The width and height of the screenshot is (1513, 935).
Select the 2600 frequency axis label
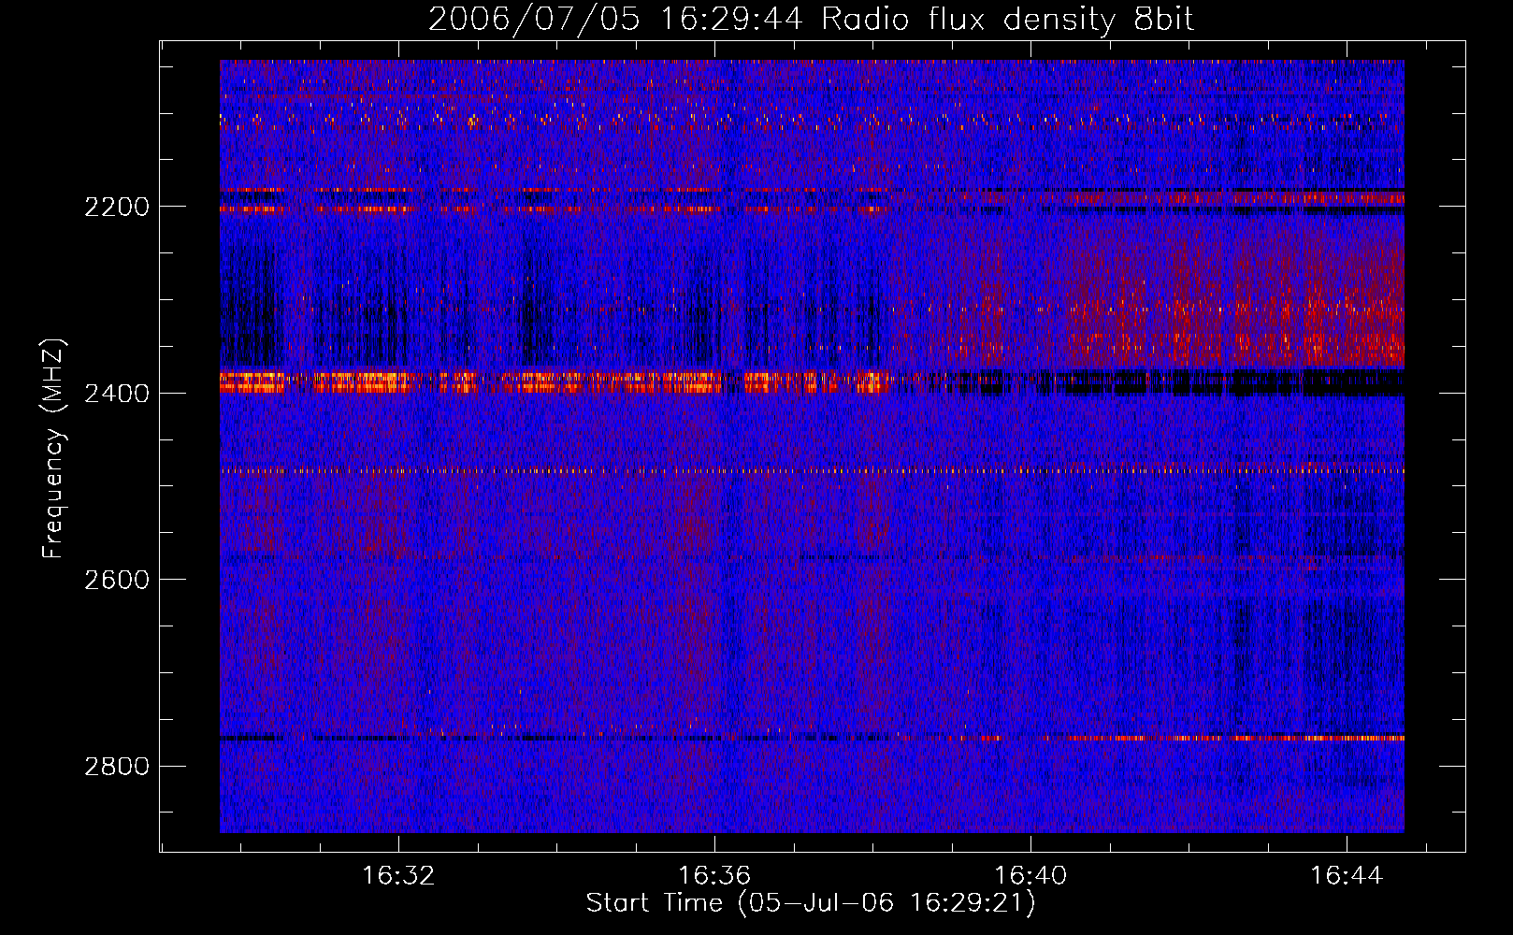tap(116, 580)
